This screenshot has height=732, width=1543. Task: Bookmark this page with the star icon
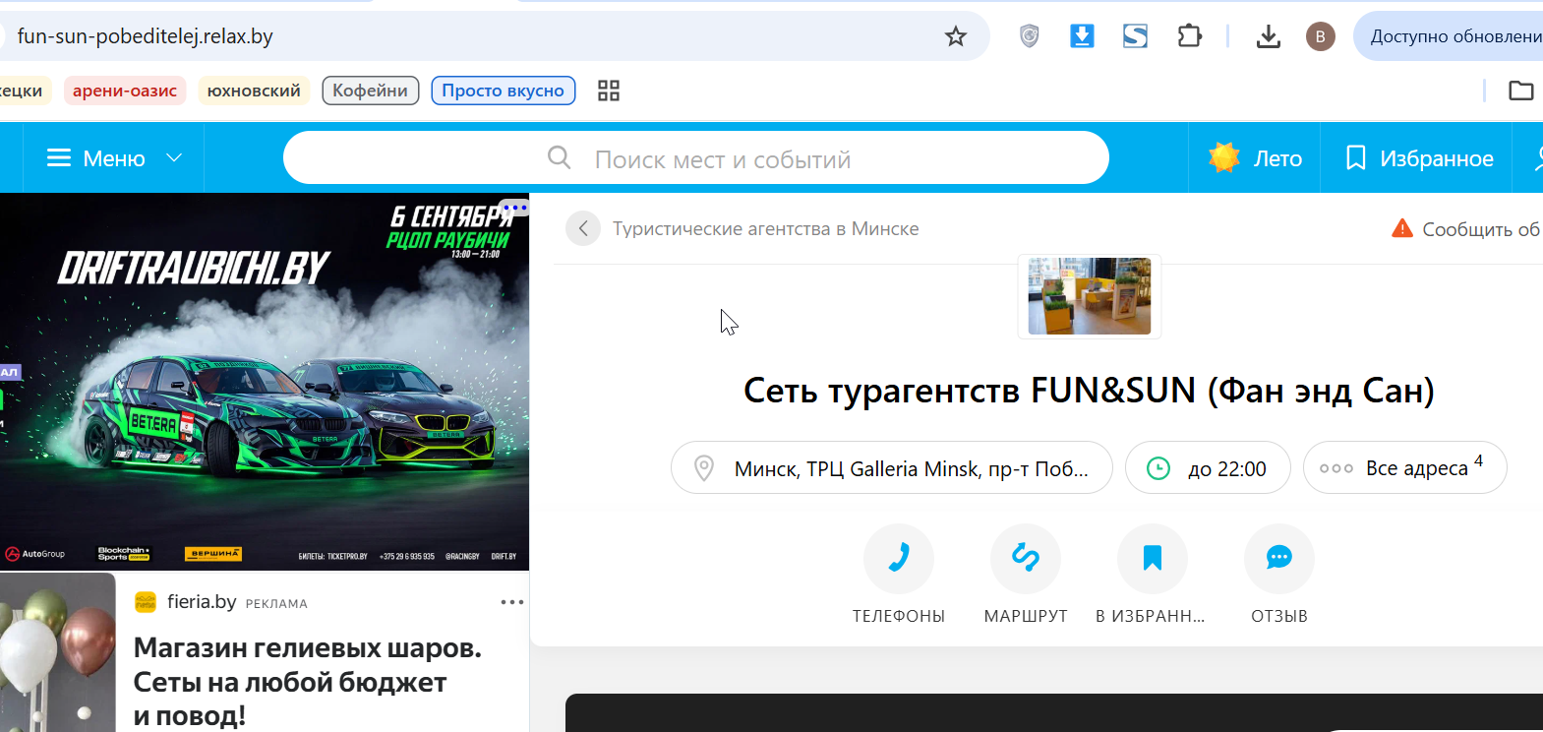click(955, 36)
